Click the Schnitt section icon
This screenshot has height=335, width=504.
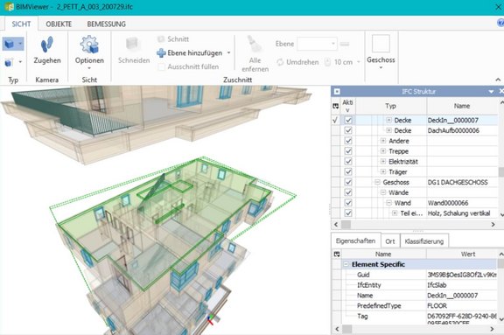(x=161, y=39)
